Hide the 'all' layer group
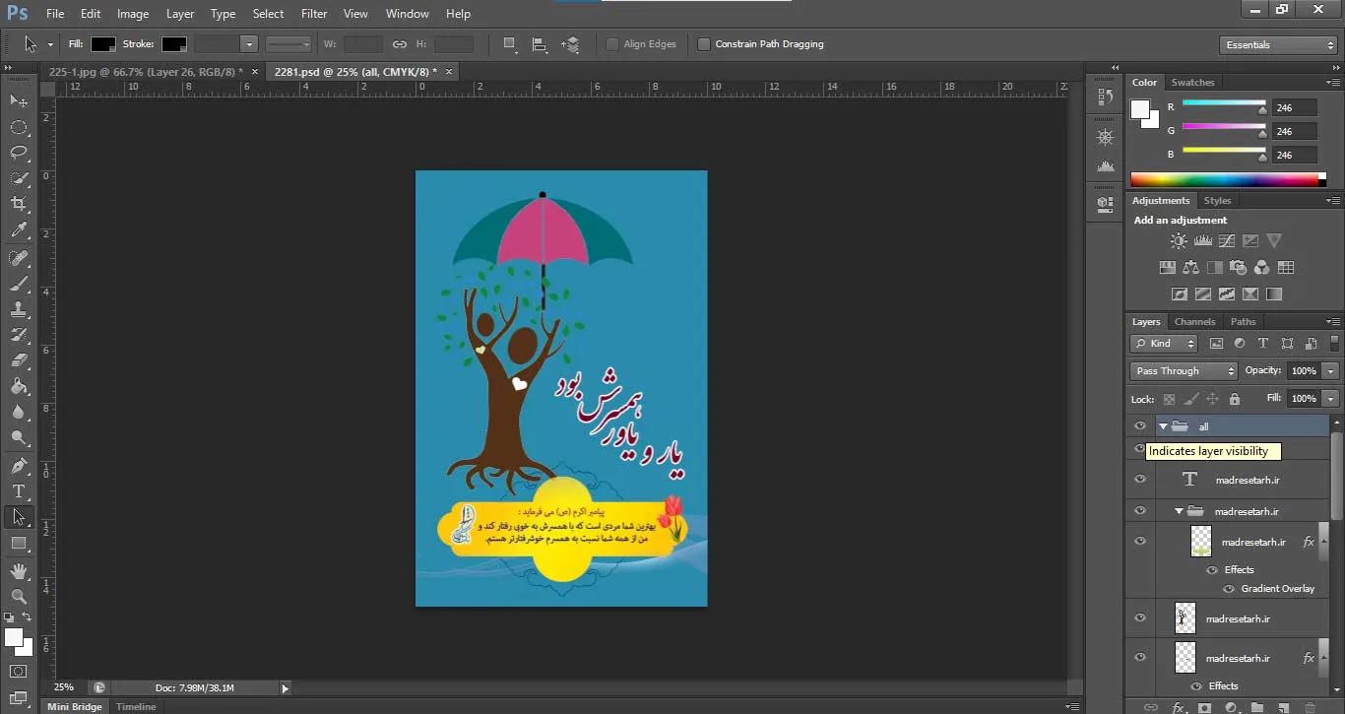 tap(1140, 426)
